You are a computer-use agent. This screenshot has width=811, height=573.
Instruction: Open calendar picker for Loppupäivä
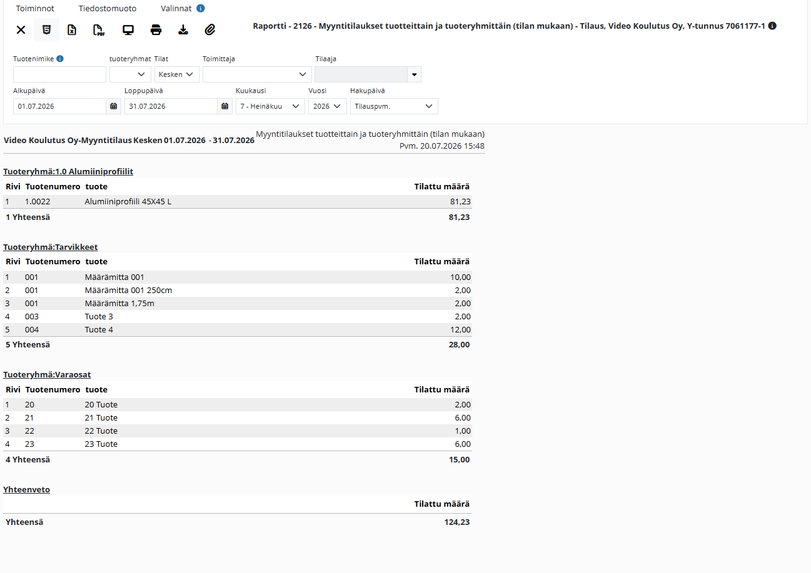click(x=224, y=106)
